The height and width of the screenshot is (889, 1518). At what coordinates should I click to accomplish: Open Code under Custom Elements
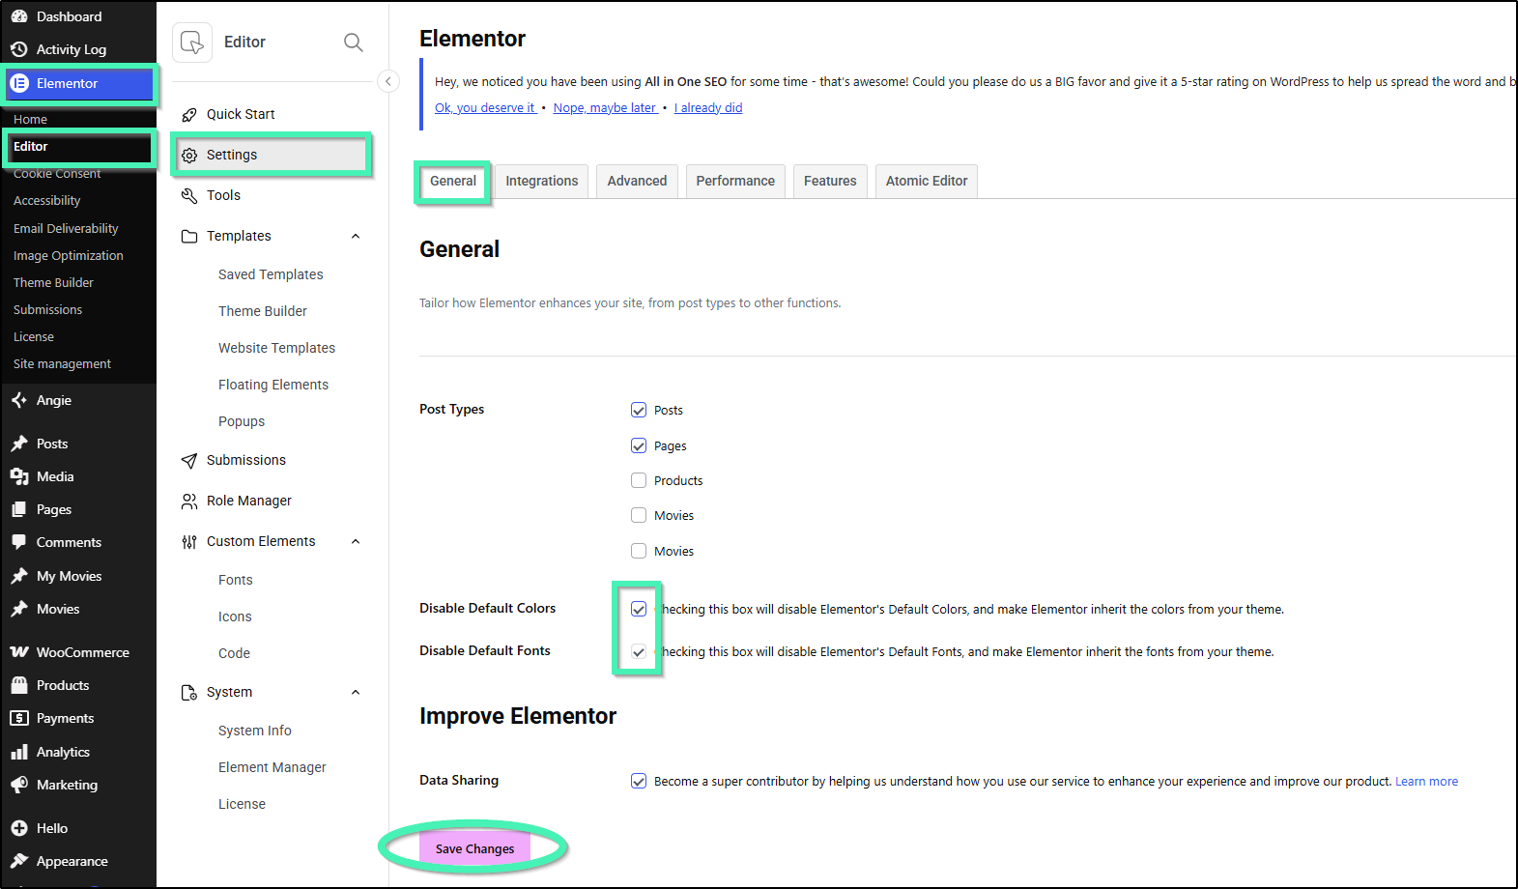[234, 654]
